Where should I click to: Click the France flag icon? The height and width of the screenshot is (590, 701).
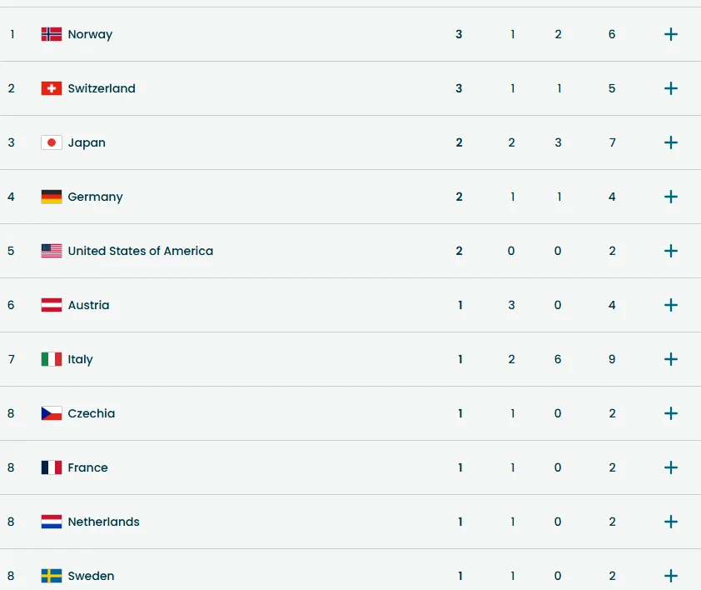pyautogui.click(x=52, y=467)
